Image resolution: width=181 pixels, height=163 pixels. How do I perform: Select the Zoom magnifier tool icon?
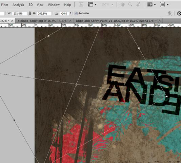pos(130,4)
